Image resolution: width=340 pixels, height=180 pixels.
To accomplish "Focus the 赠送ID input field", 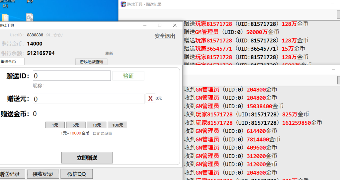I will click(72, 76).
